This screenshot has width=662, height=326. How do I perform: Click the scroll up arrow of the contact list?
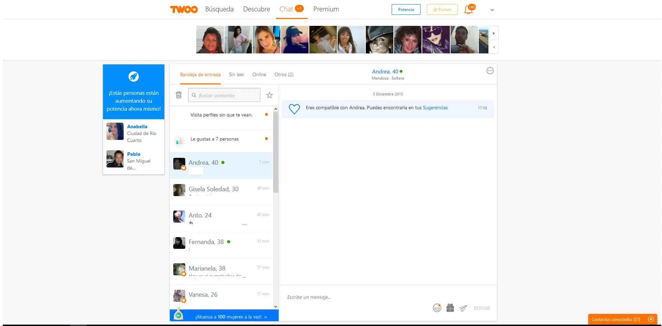click(276, 109)
